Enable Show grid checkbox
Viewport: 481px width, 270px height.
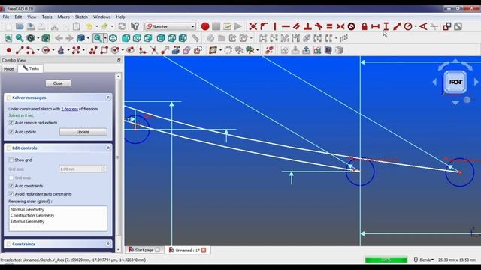[11, 160]
